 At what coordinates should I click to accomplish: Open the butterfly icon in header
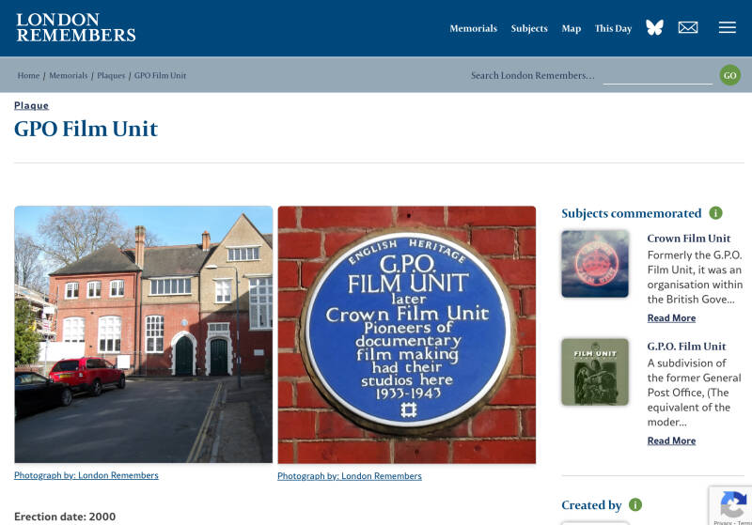(x=654, y=27)
